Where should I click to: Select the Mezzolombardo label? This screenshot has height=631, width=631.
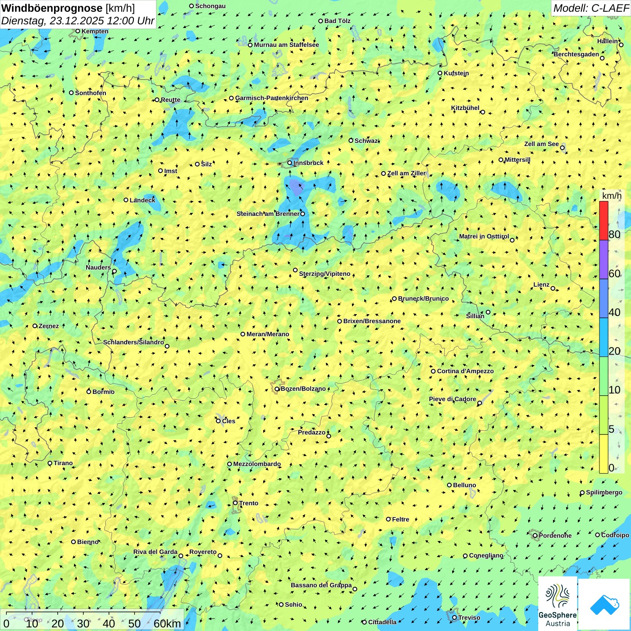point(257,464)
